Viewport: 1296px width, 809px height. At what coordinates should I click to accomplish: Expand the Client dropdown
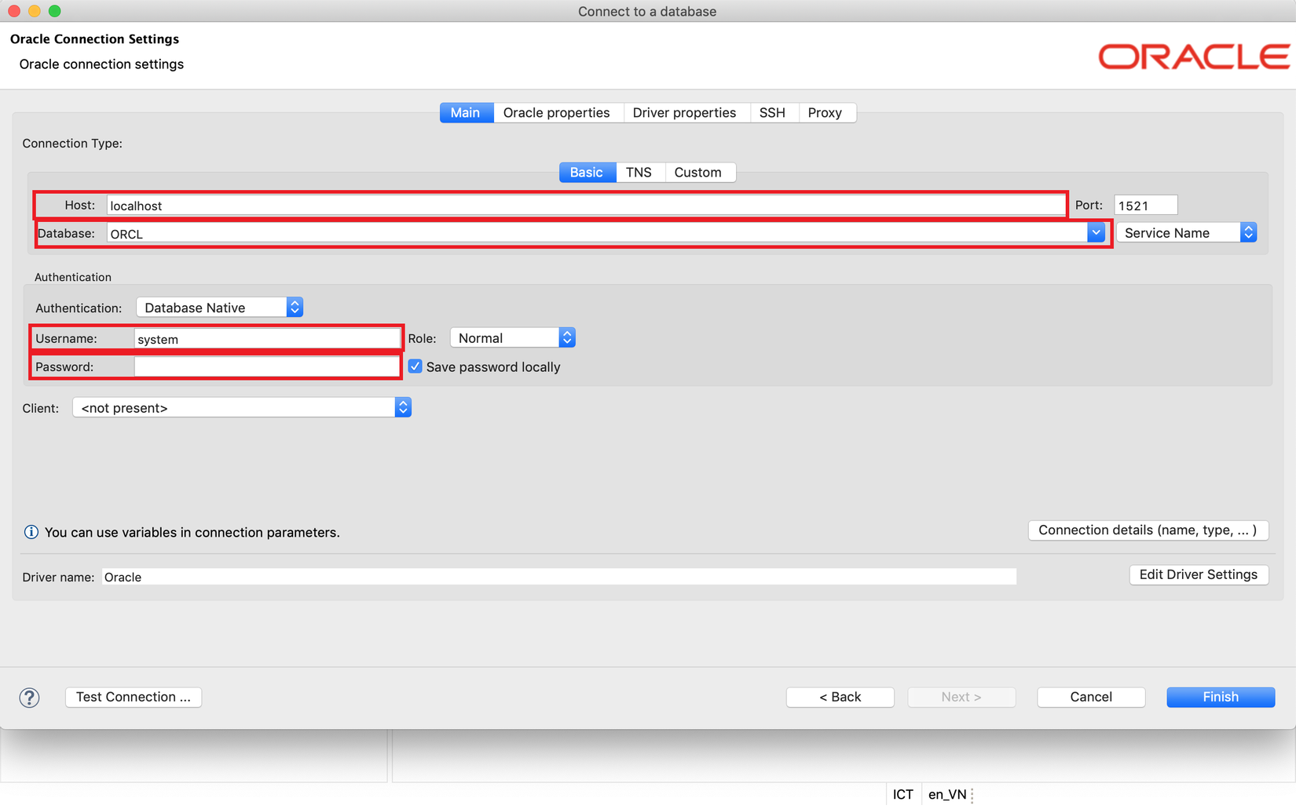242,408
